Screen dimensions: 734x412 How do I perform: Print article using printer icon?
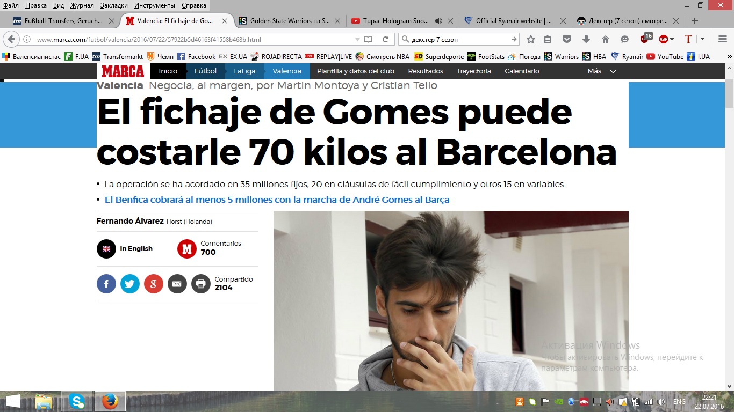pos(201,283)
